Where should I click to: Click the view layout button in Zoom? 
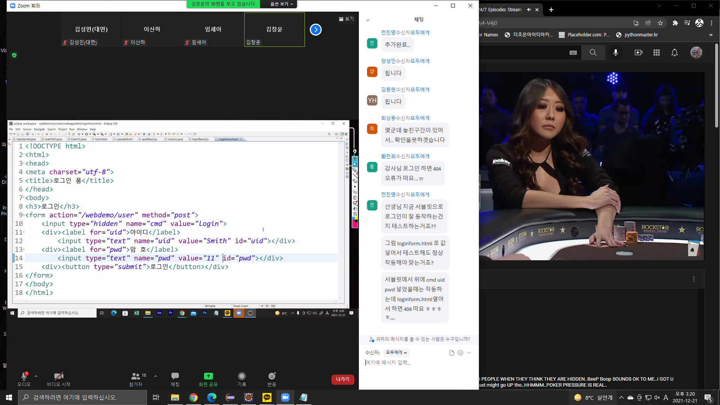click(x=346, y=19)
